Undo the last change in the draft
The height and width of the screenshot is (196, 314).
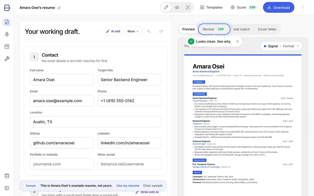coord(149,31)
